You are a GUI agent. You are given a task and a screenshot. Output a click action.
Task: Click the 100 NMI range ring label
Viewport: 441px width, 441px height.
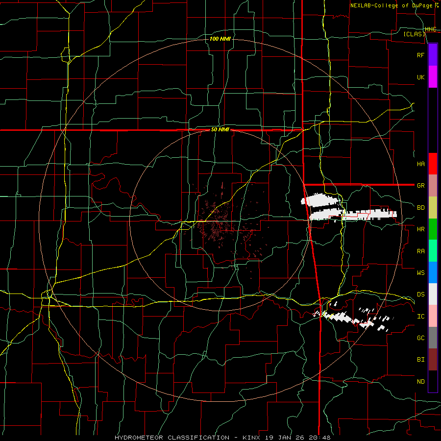click(x=220, y=39)
